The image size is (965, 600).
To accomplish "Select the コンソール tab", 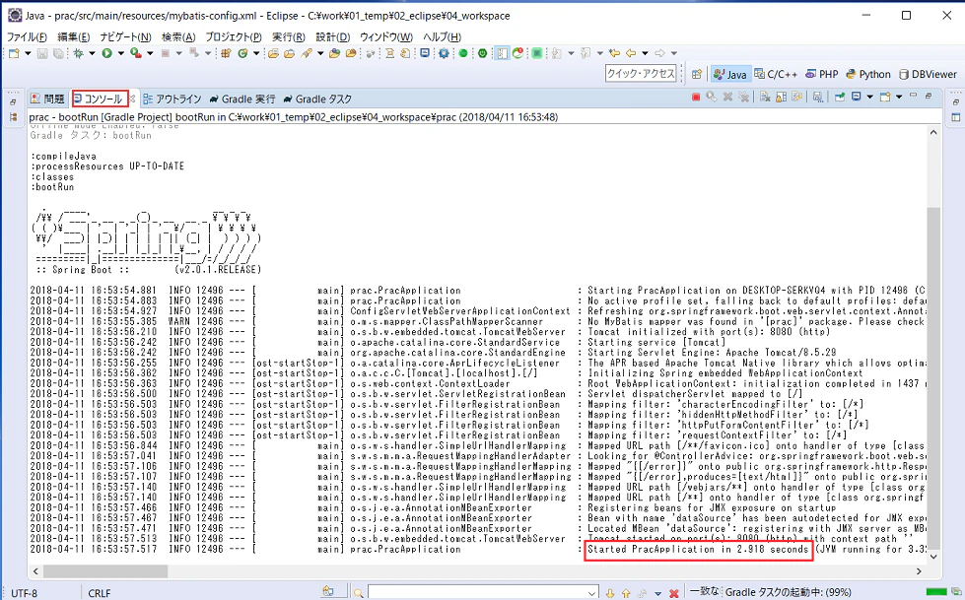I will point(99,99).
